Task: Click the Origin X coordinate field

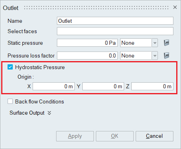Action: [54, 86]
